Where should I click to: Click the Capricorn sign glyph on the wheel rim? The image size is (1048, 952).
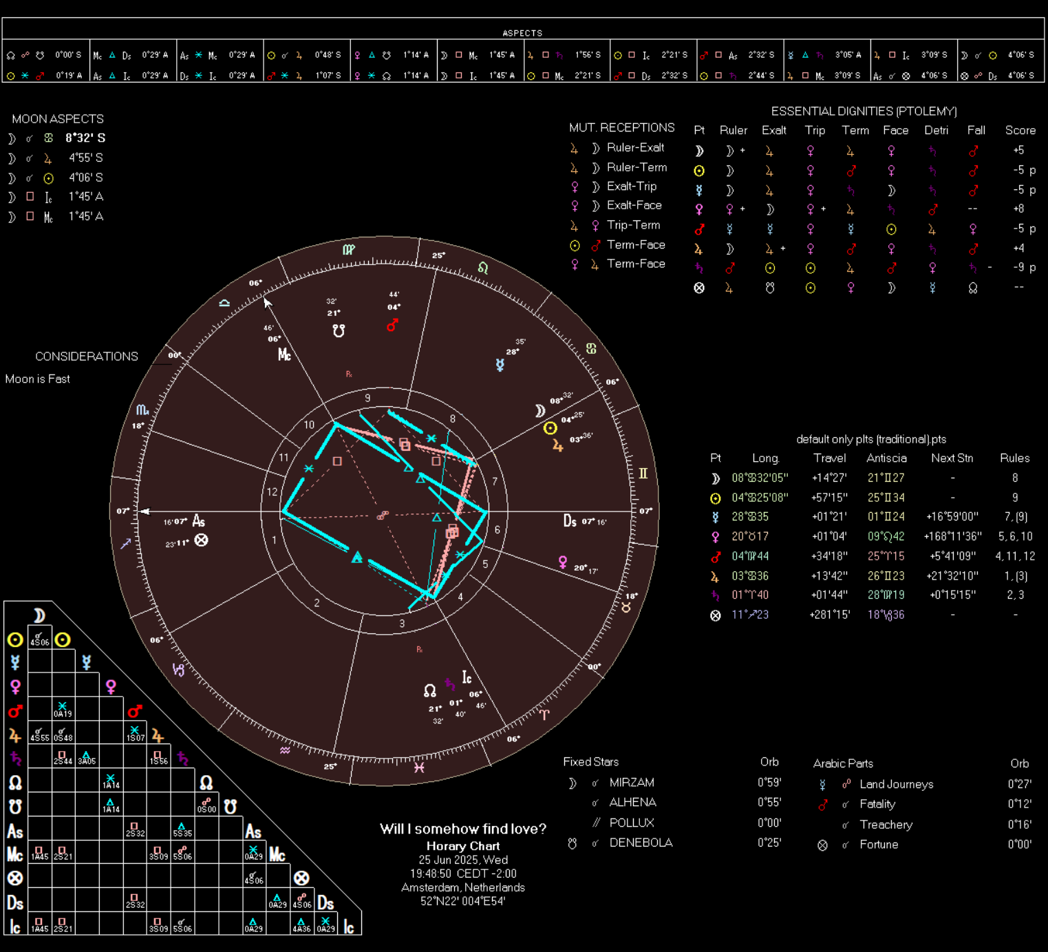tap(178, 670)
